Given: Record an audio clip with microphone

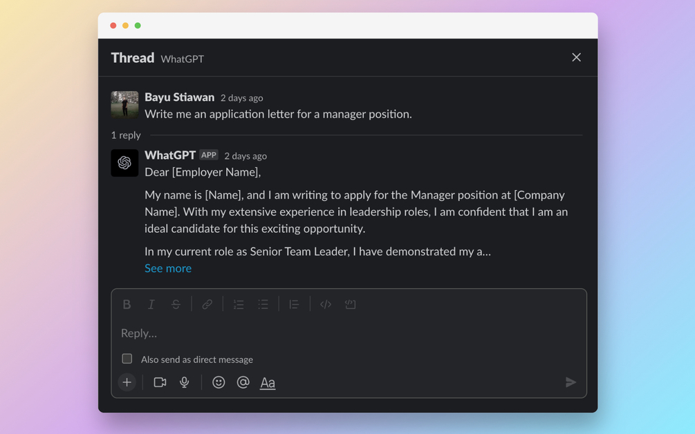Looking at the screenshot, I should pos(185,382).
